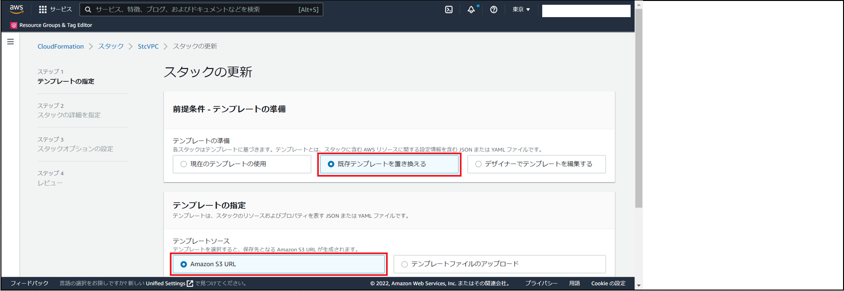The image size is (844, 291).
Task: Click the search magnifier icon
Action: [88, 10]
